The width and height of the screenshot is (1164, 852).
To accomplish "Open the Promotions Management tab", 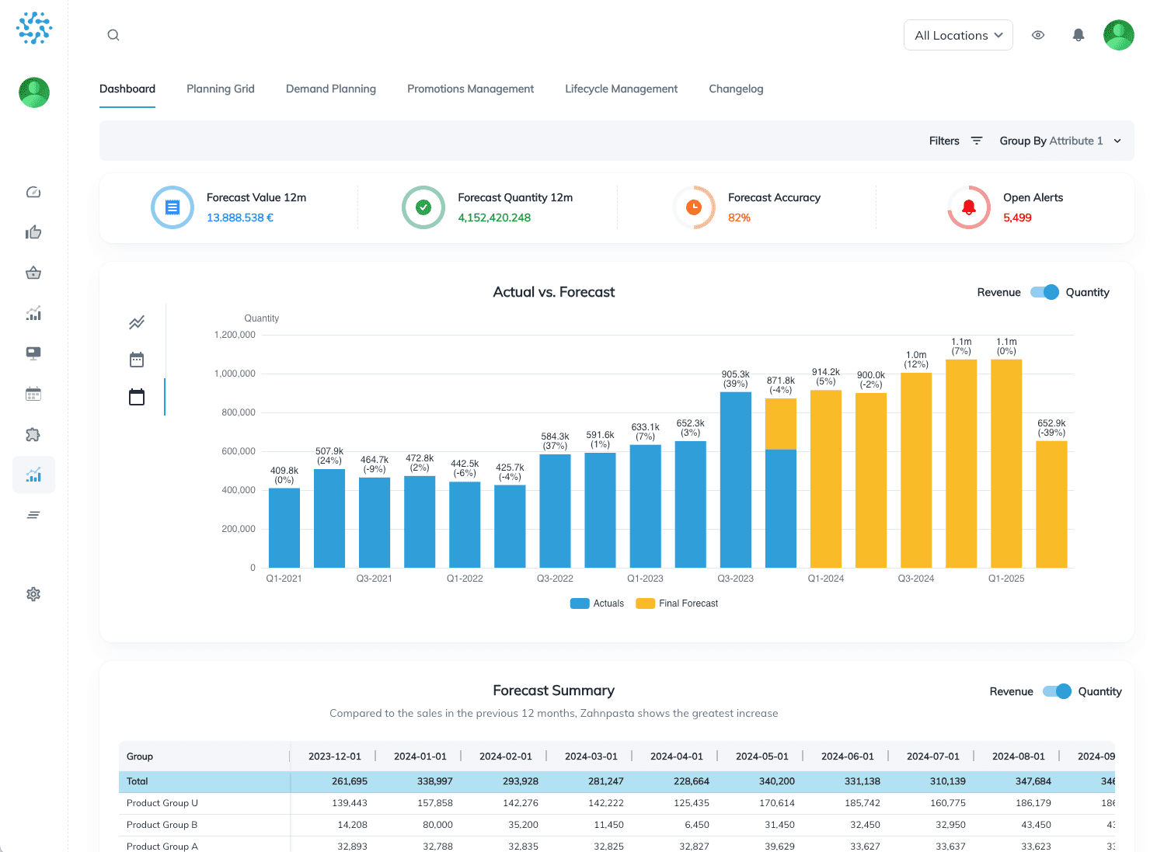I will coord(470,89).
